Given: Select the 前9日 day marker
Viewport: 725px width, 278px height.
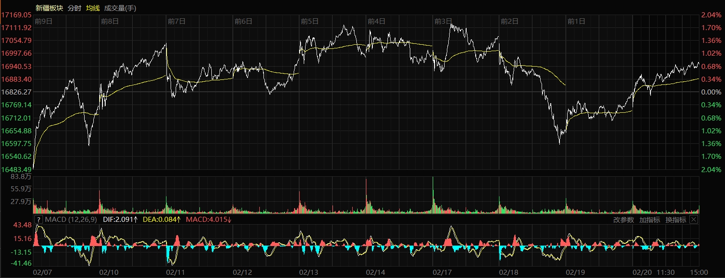Looking at the screenshot, I should click(x=44, y=21).
